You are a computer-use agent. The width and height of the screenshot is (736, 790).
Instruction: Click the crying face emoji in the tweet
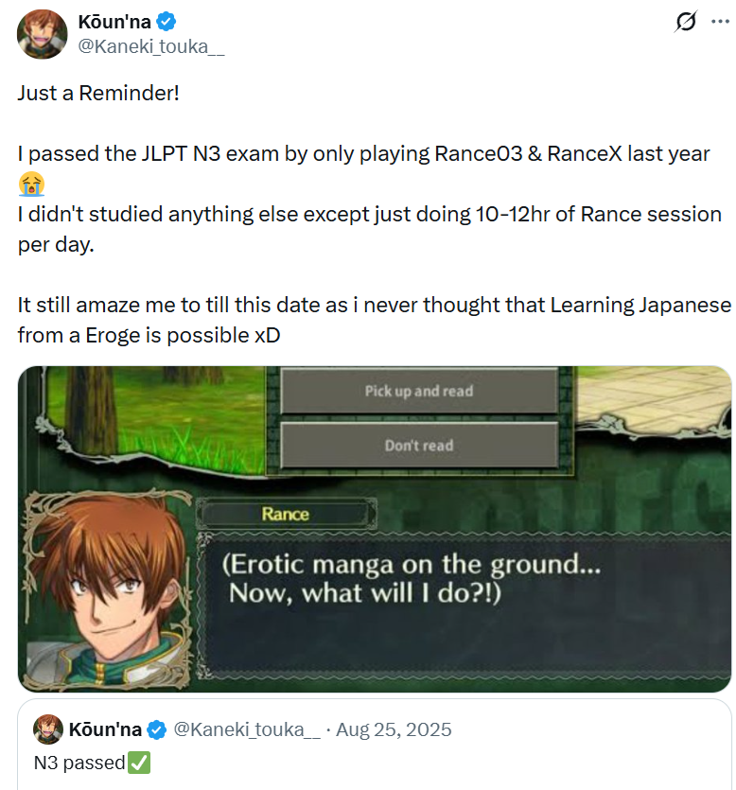click(x=31, y=184)
